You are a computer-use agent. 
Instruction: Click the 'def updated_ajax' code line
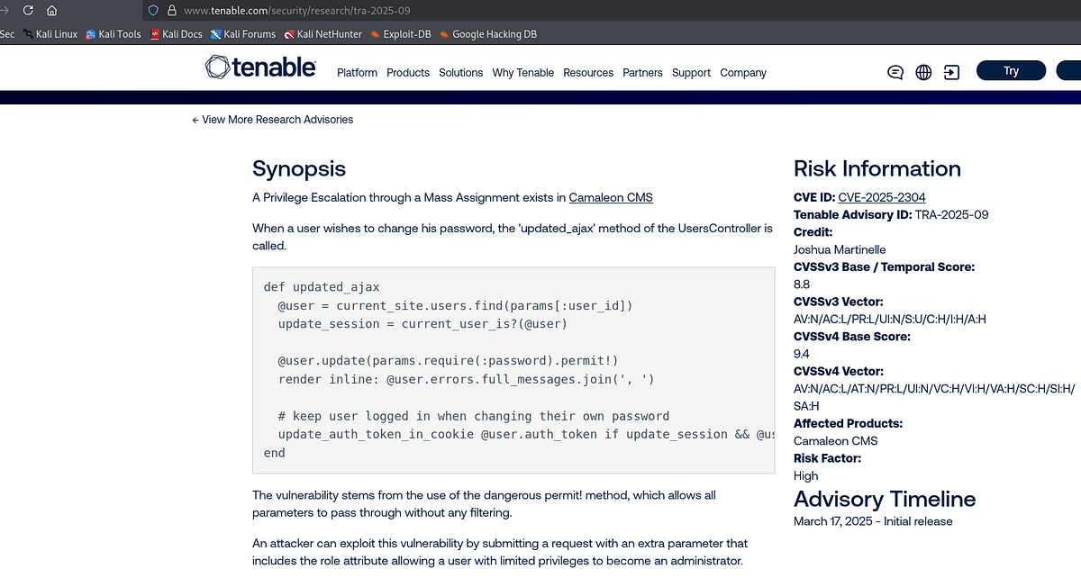tap(322, 287)
